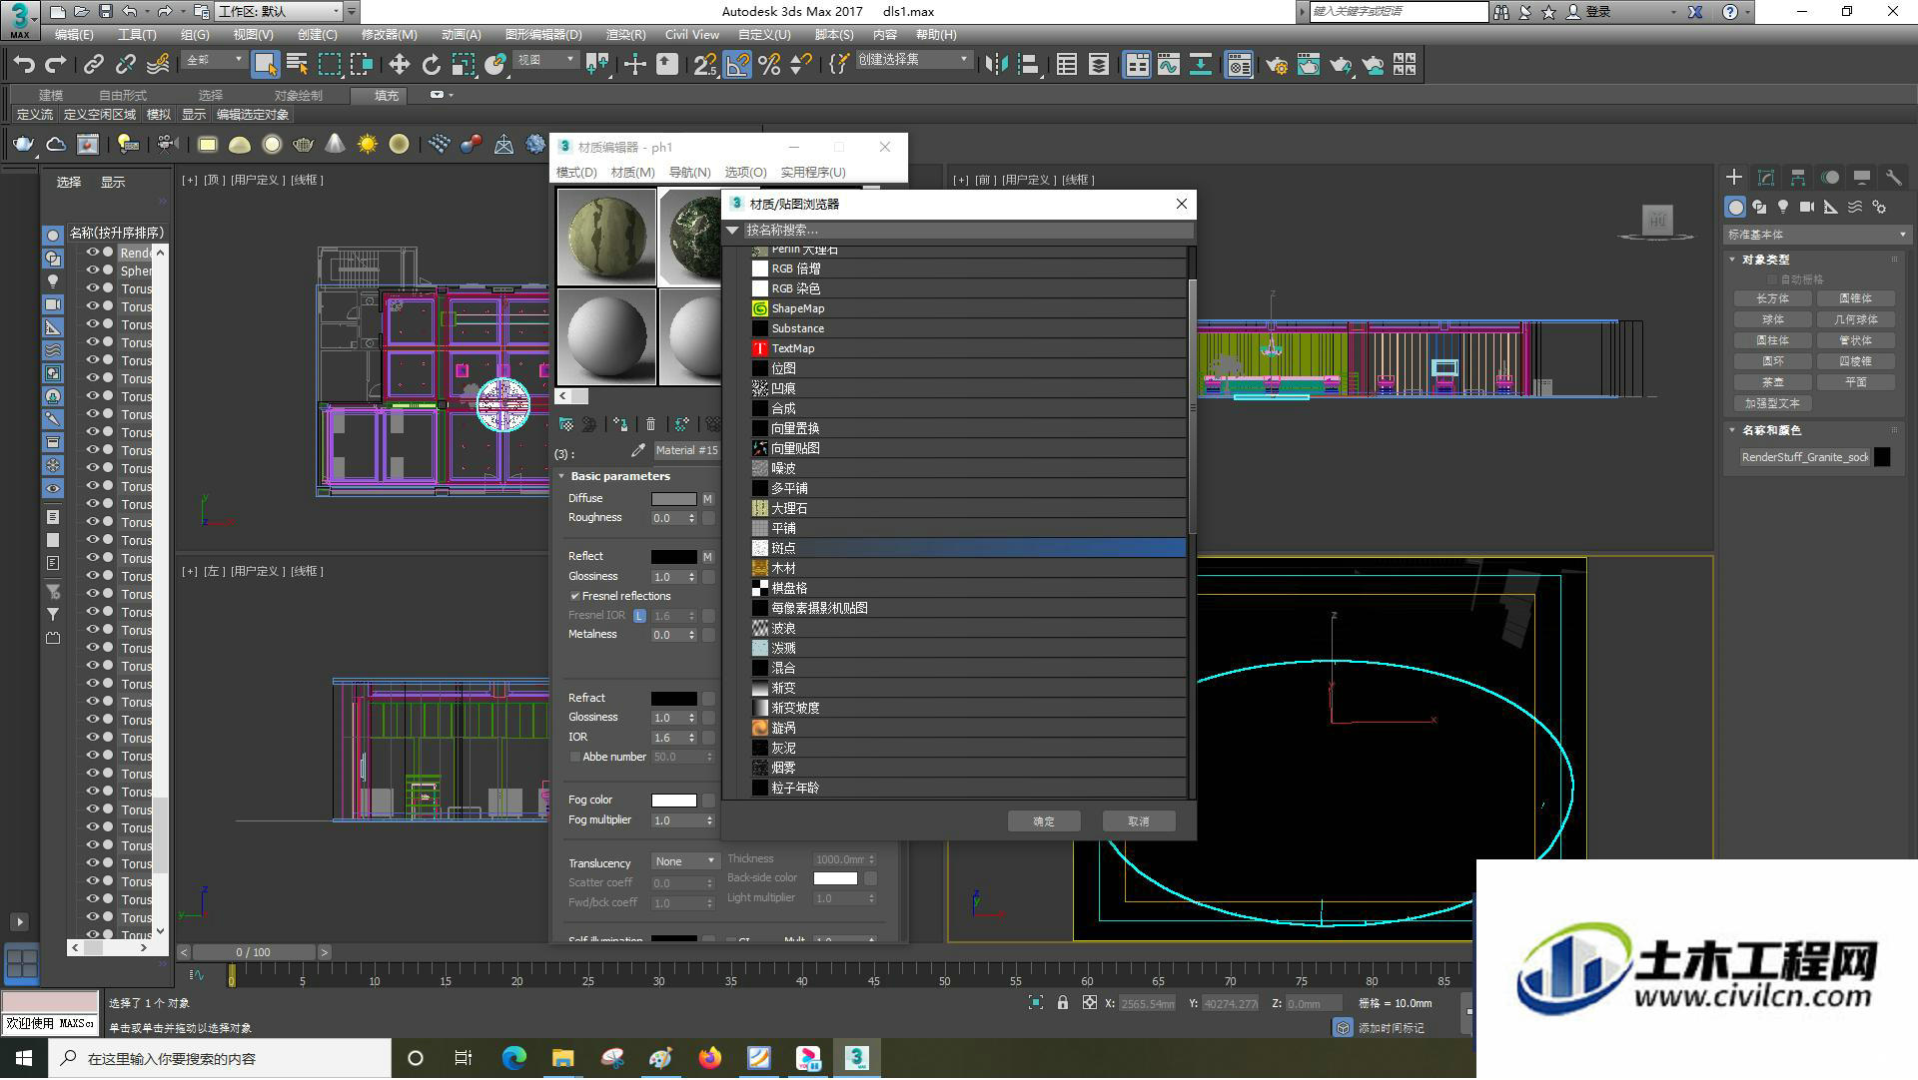Create 长方体 box primitive

(x=1772, y=298)
